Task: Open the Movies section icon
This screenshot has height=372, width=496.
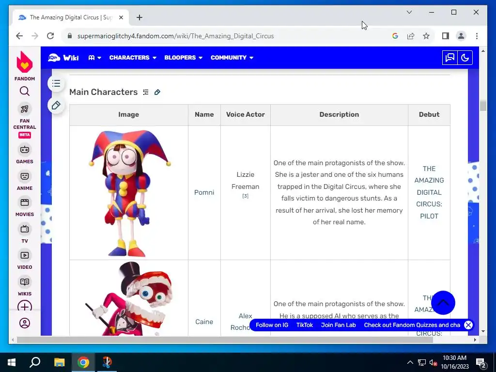Action: click(25, 202)
